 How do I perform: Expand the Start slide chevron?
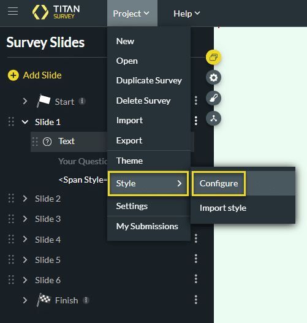point(25,101)
